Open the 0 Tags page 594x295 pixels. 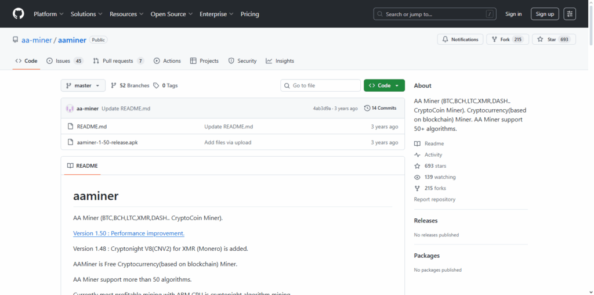pos(166,85)
